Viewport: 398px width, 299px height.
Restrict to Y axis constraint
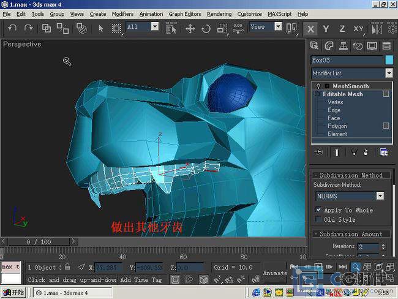point(326,28)
